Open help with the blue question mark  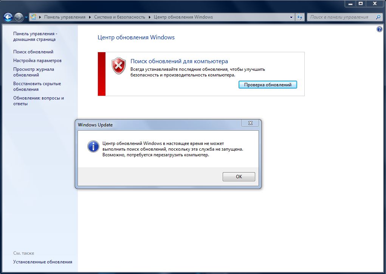pyautogui.click(x=379, y=29)
